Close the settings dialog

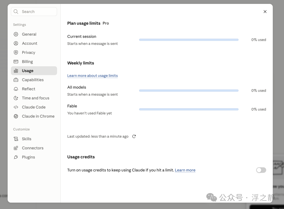(265, 12)
